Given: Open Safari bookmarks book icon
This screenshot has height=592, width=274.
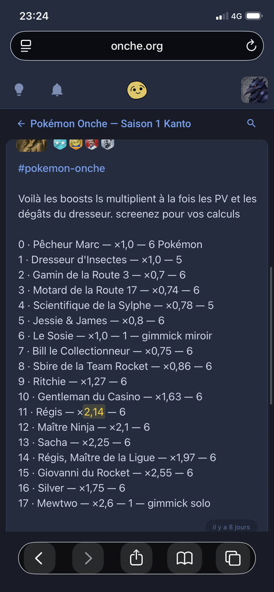Looking at the screenshot, I should [184, 558].
